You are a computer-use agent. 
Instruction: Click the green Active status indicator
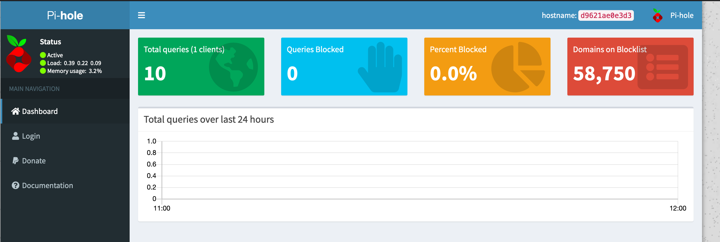point(43,55)
